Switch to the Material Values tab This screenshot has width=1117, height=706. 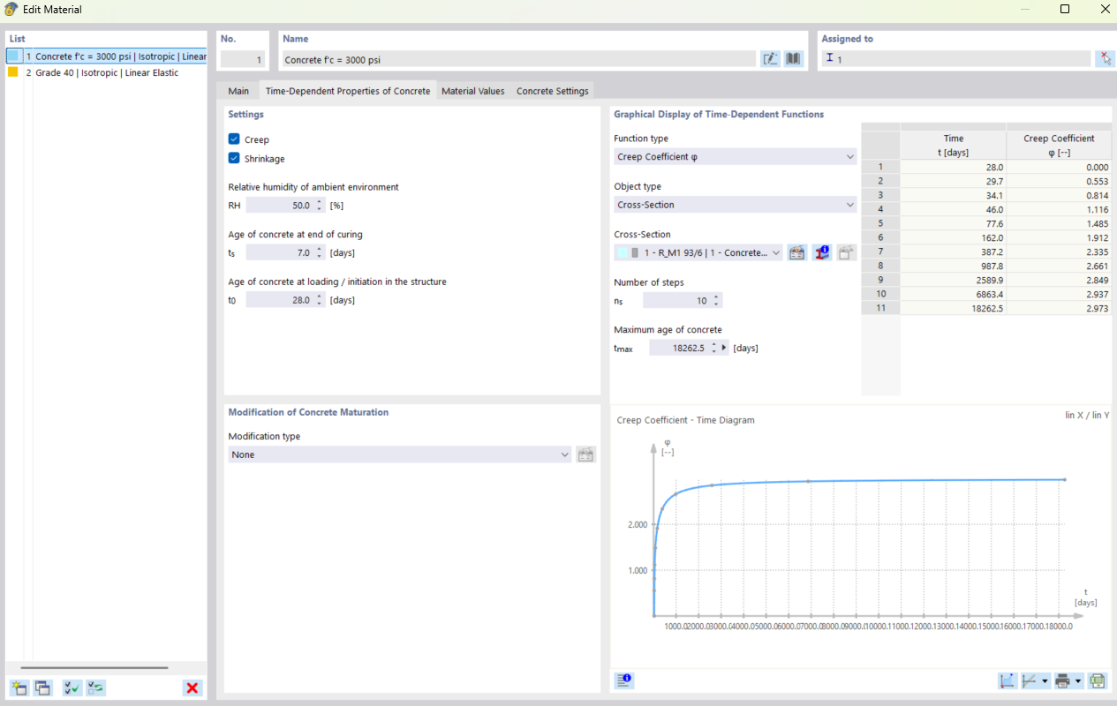pyautogui.click(x=472, y=90)
